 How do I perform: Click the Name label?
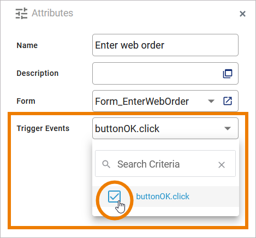click(27, 45)
